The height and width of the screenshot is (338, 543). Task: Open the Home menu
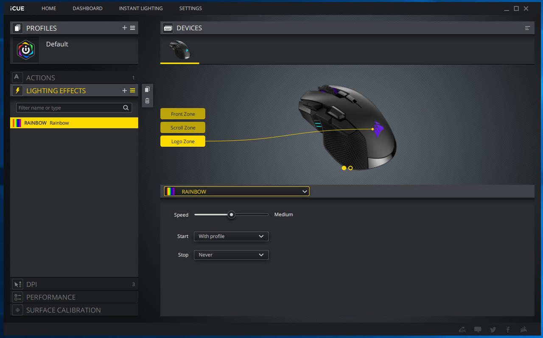pos(49,8)
